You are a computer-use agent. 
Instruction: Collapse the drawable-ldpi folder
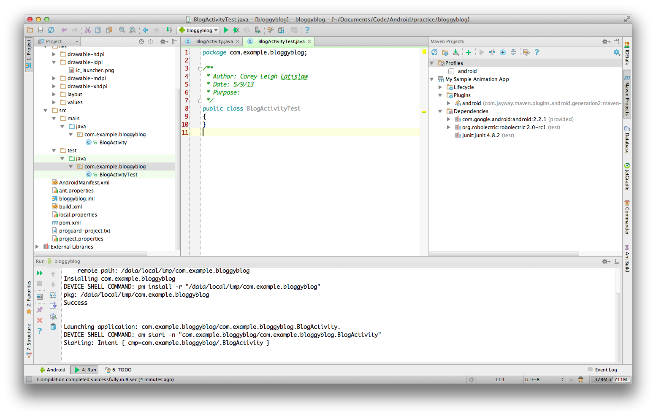(x=54, y=62)
